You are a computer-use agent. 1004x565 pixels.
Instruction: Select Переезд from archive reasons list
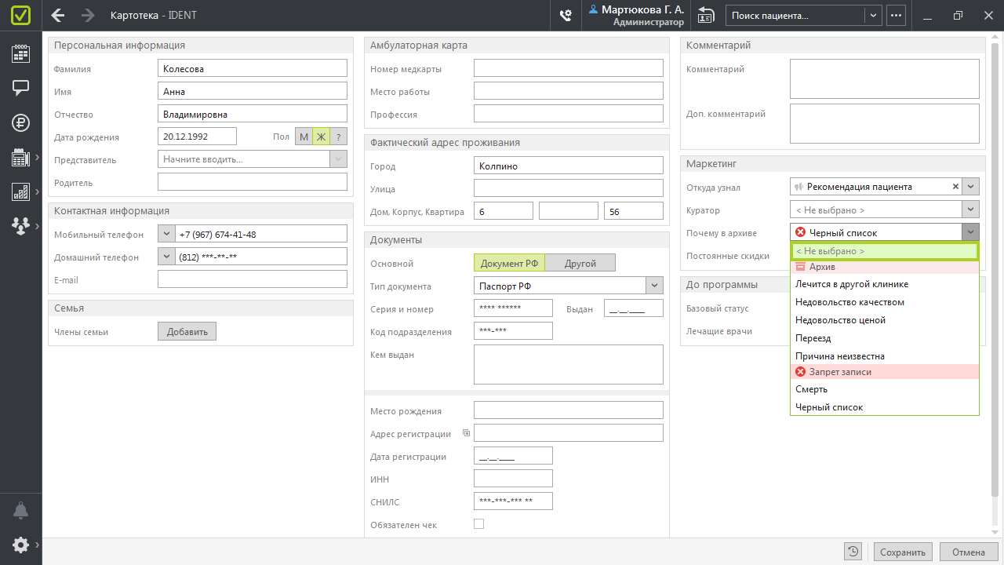coord(813,338)
